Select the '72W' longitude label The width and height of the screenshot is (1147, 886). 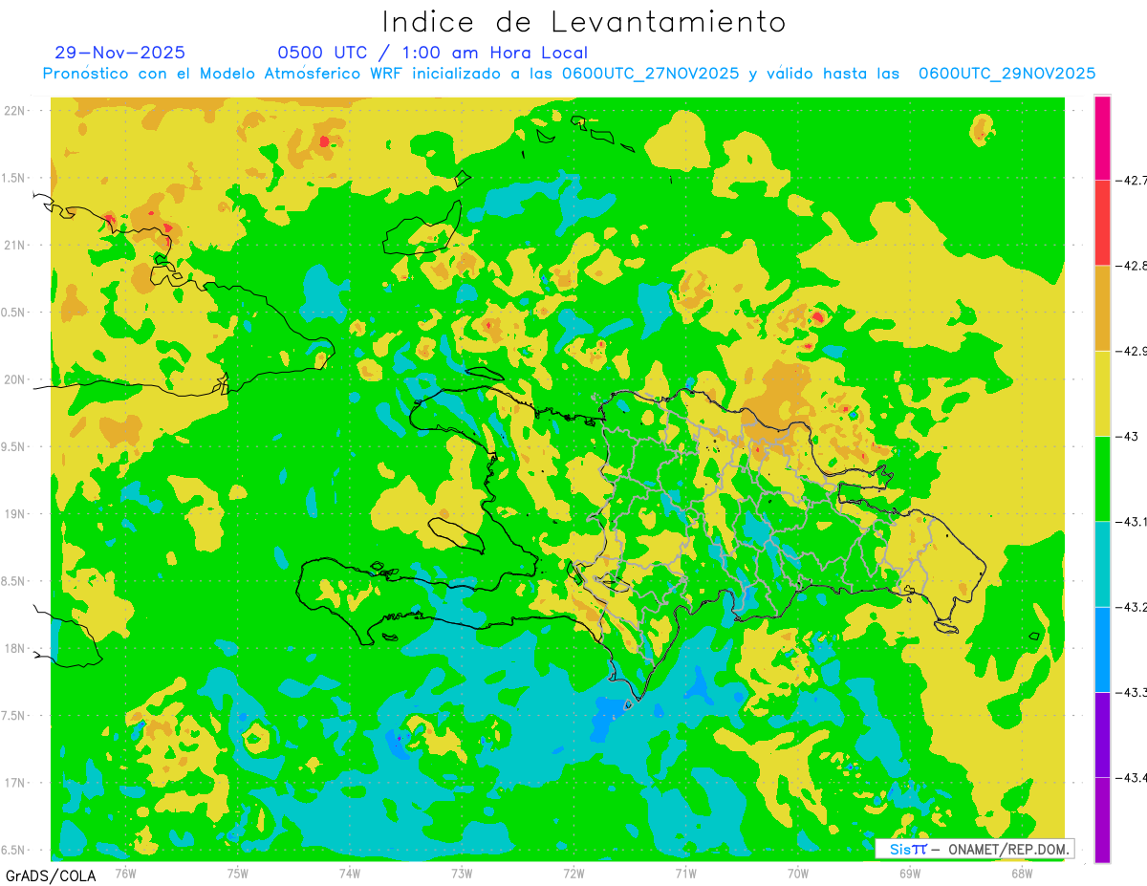click(x=573, y=873)
